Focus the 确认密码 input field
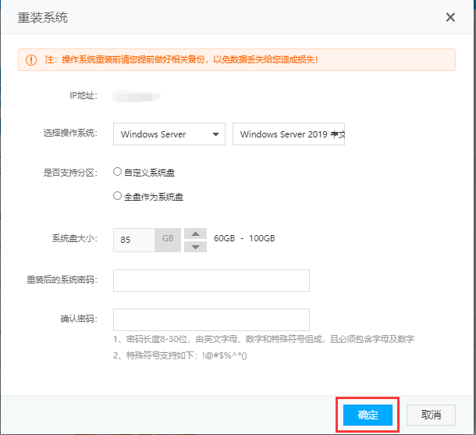 211,319
